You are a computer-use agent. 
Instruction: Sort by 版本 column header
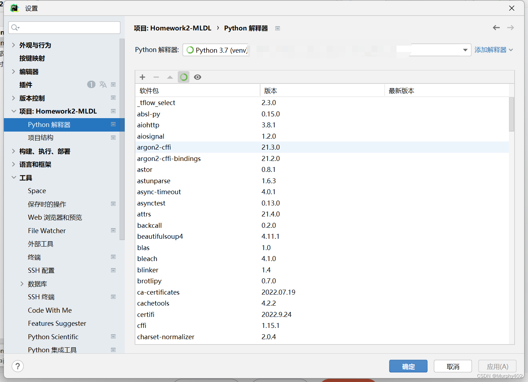pyautogui.click(x=322, y=91)
